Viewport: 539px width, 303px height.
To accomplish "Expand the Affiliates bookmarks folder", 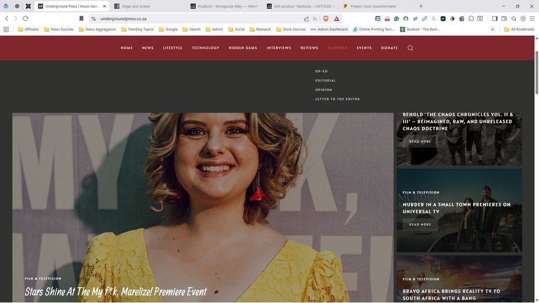I will click(x=28, y=29).
